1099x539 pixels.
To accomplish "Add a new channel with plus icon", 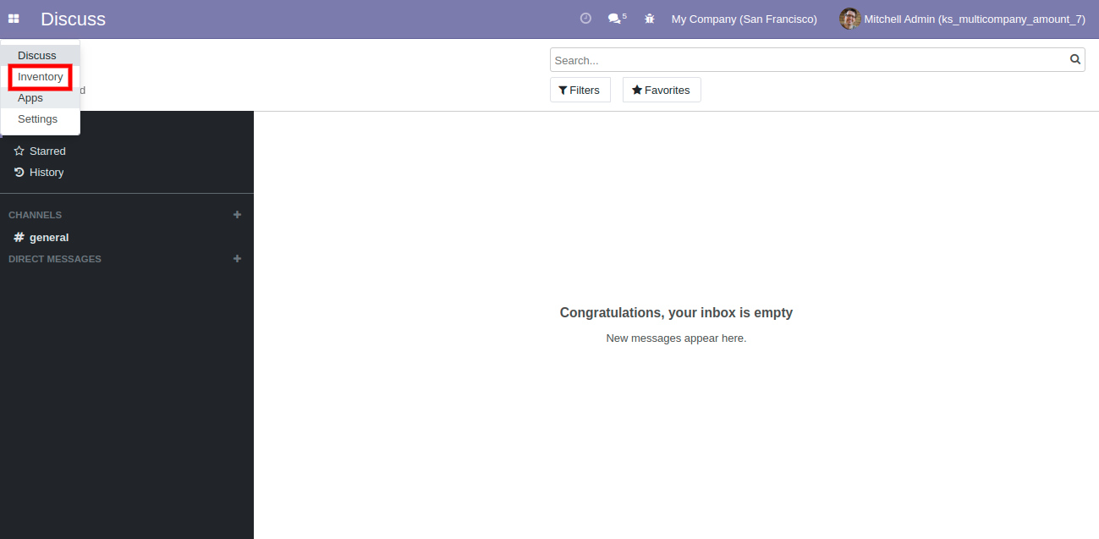I will point(237,215).
